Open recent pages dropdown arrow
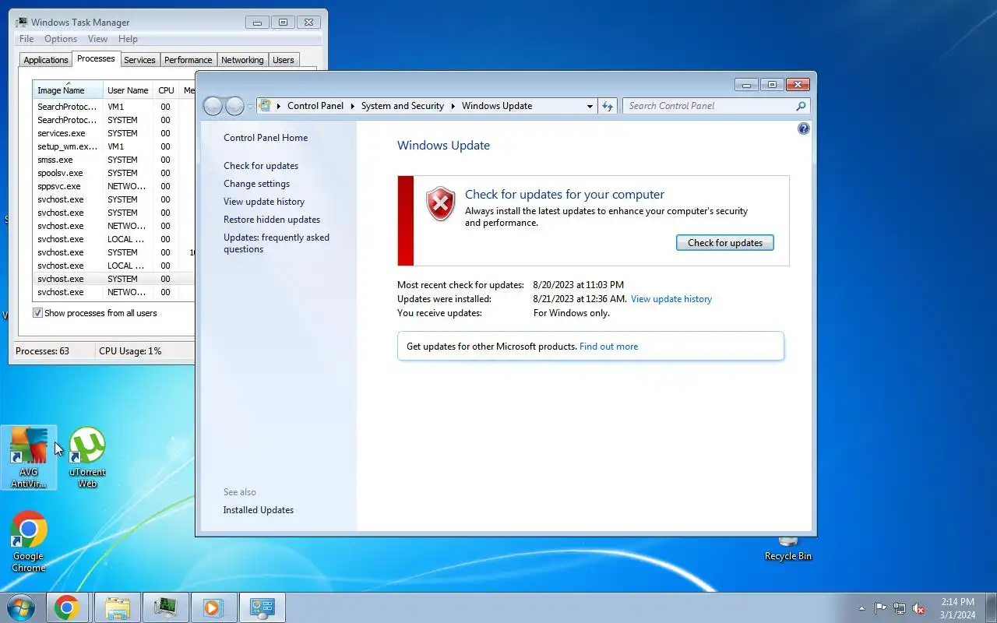 (250, 107)
